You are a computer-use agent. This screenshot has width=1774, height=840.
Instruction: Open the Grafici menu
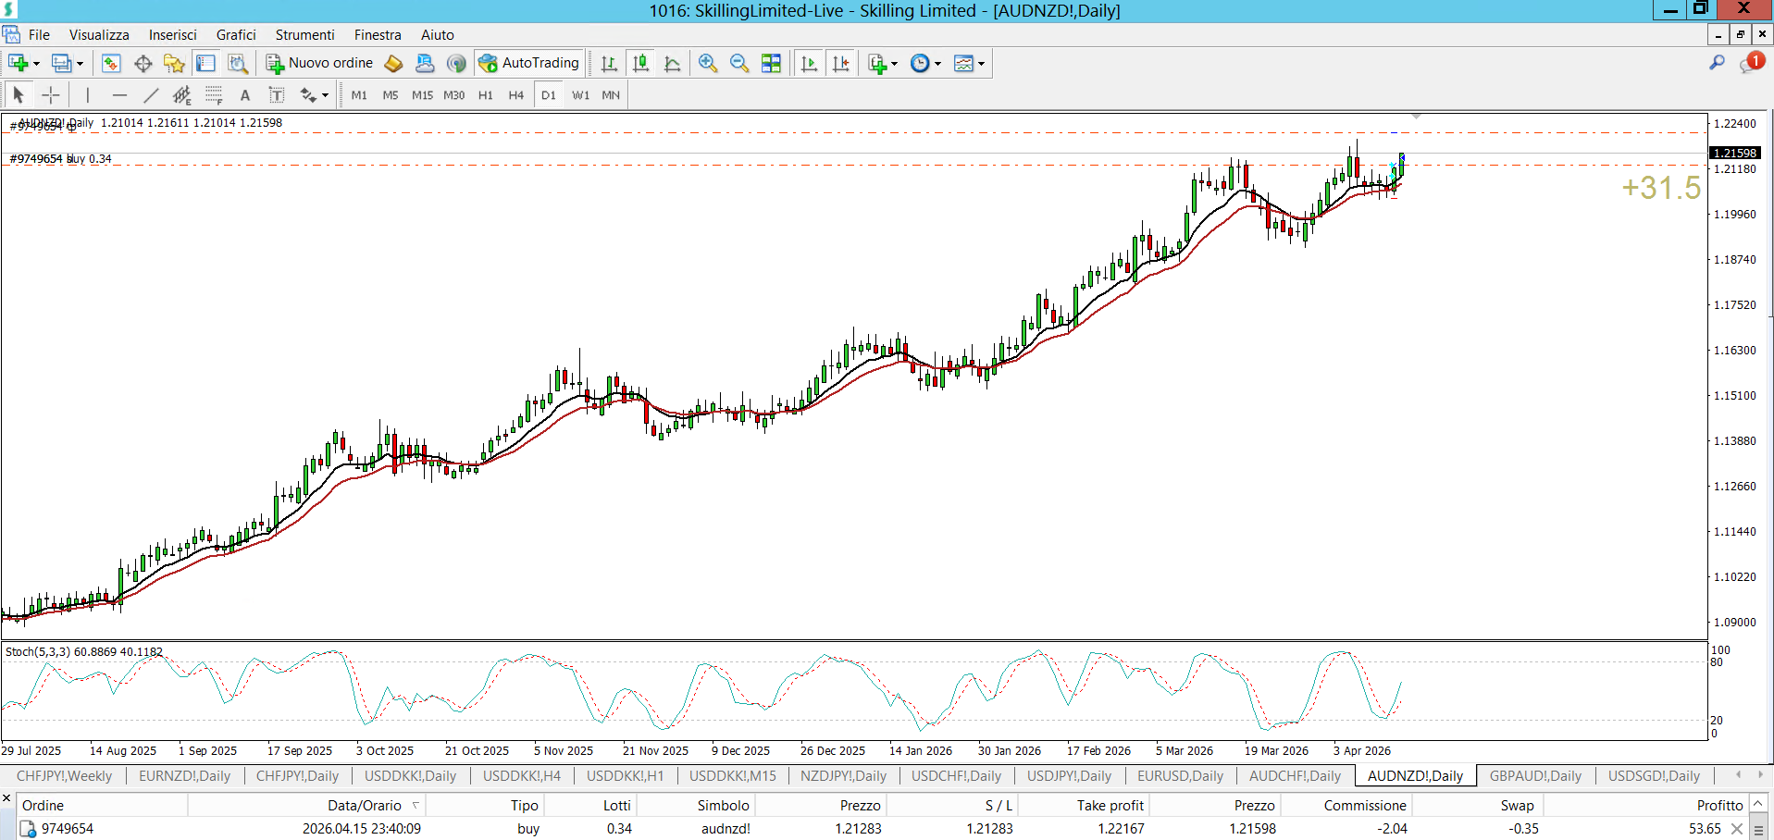point(236,35)
